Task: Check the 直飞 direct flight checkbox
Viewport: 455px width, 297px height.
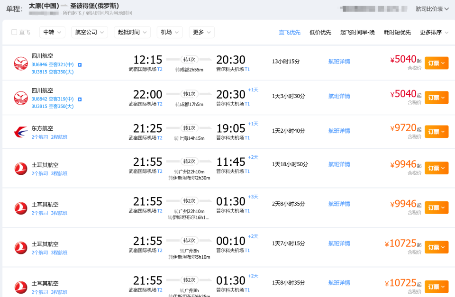Action: click(x=14, y=32)
